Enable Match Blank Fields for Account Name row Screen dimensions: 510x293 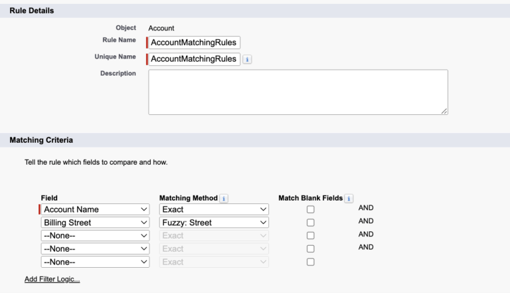pyautogui.click(x=311, y=210)
